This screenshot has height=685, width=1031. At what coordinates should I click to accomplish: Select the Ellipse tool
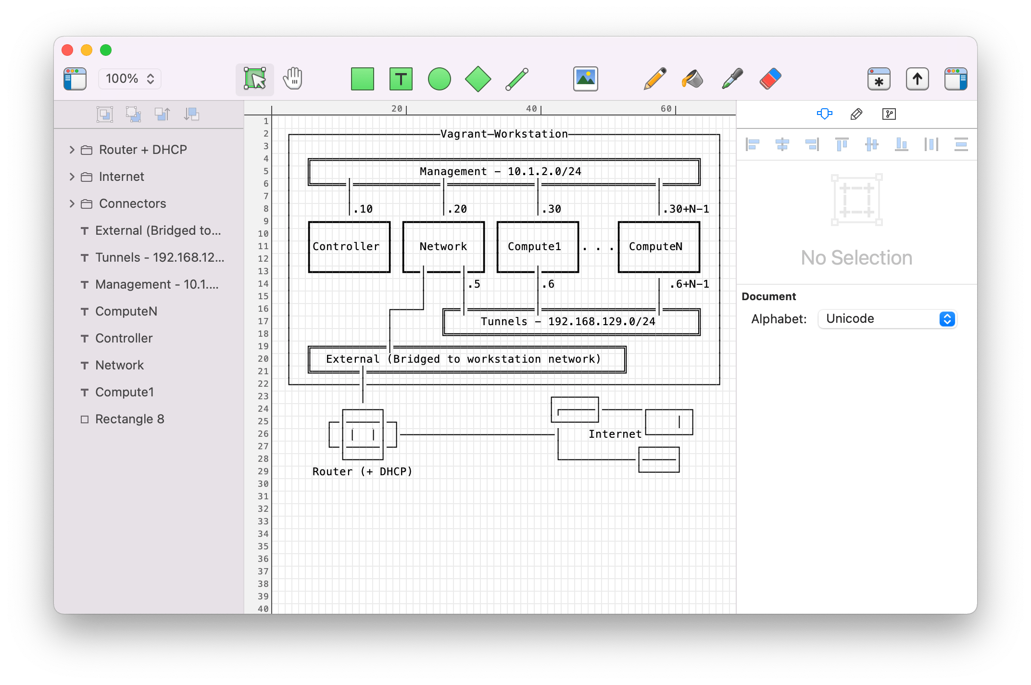coord(440,79)
